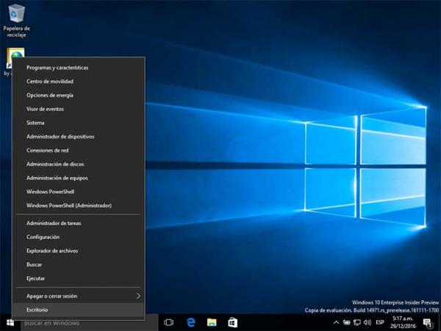Click the Buscar en Windows search box
The height and width of the screenshot is (331, 441).
[x=90, y=323]
